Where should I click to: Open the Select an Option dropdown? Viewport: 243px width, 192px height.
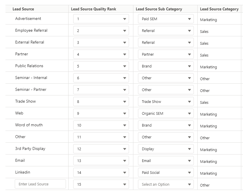pyautogui.click(x=165, y=185)
